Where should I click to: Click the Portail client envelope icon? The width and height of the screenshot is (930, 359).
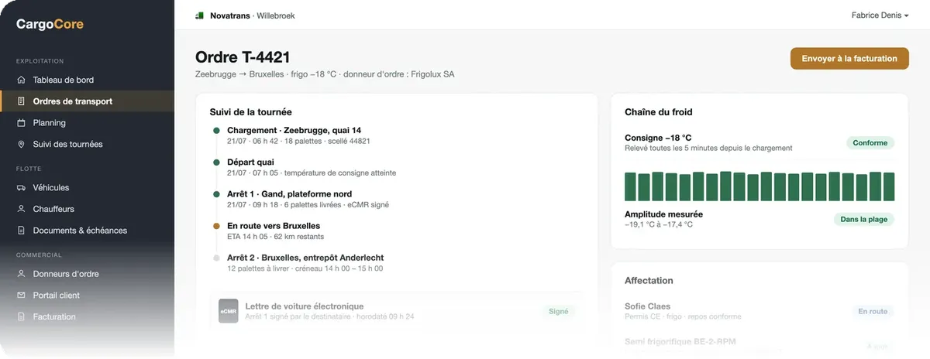pyautogui.click(x=21, y=296)
